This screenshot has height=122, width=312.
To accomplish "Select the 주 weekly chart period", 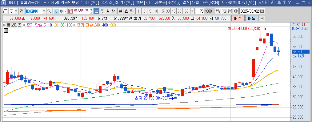I will click(x=102, y=11).
